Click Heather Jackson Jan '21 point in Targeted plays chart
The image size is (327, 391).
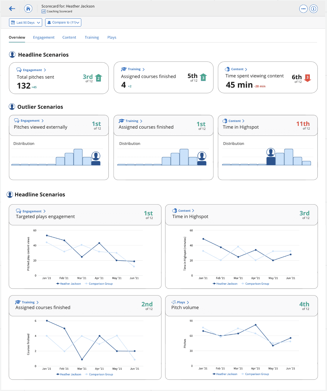pos(47,236)
